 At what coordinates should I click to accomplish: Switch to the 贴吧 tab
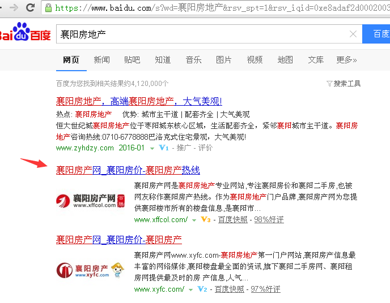(132, 60)
